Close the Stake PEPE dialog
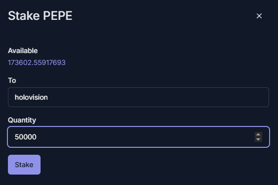This screenshot has width=278, height=185. coord(259,16)
